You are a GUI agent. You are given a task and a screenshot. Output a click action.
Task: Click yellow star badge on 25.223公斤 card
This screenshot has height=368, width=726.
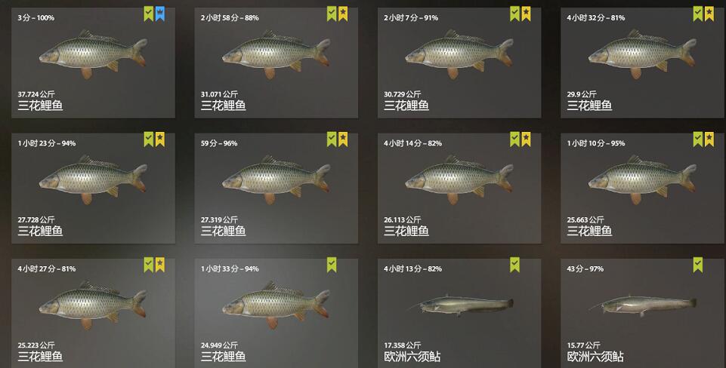point(159,265)
